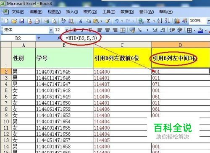The height and width of the screenshot is (153, 210).
Task: Click the Undo arrow icon
Action: click(116, 21)
